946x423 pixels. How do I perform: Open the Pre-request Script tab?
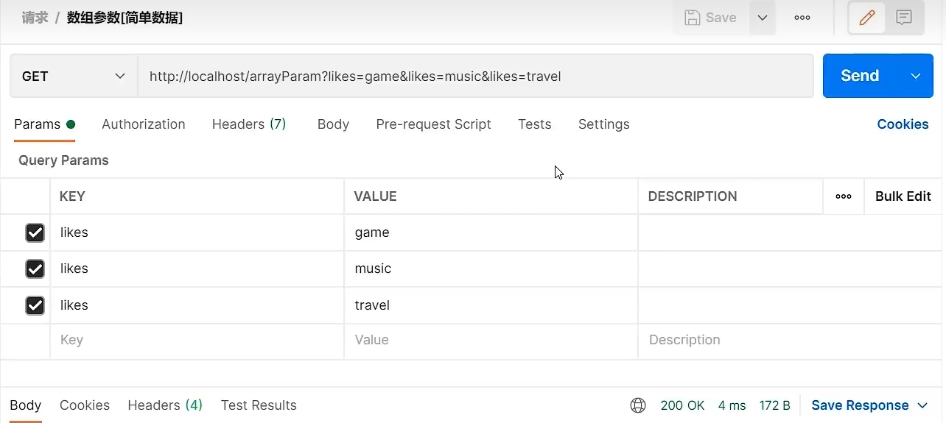pos(433,124)
